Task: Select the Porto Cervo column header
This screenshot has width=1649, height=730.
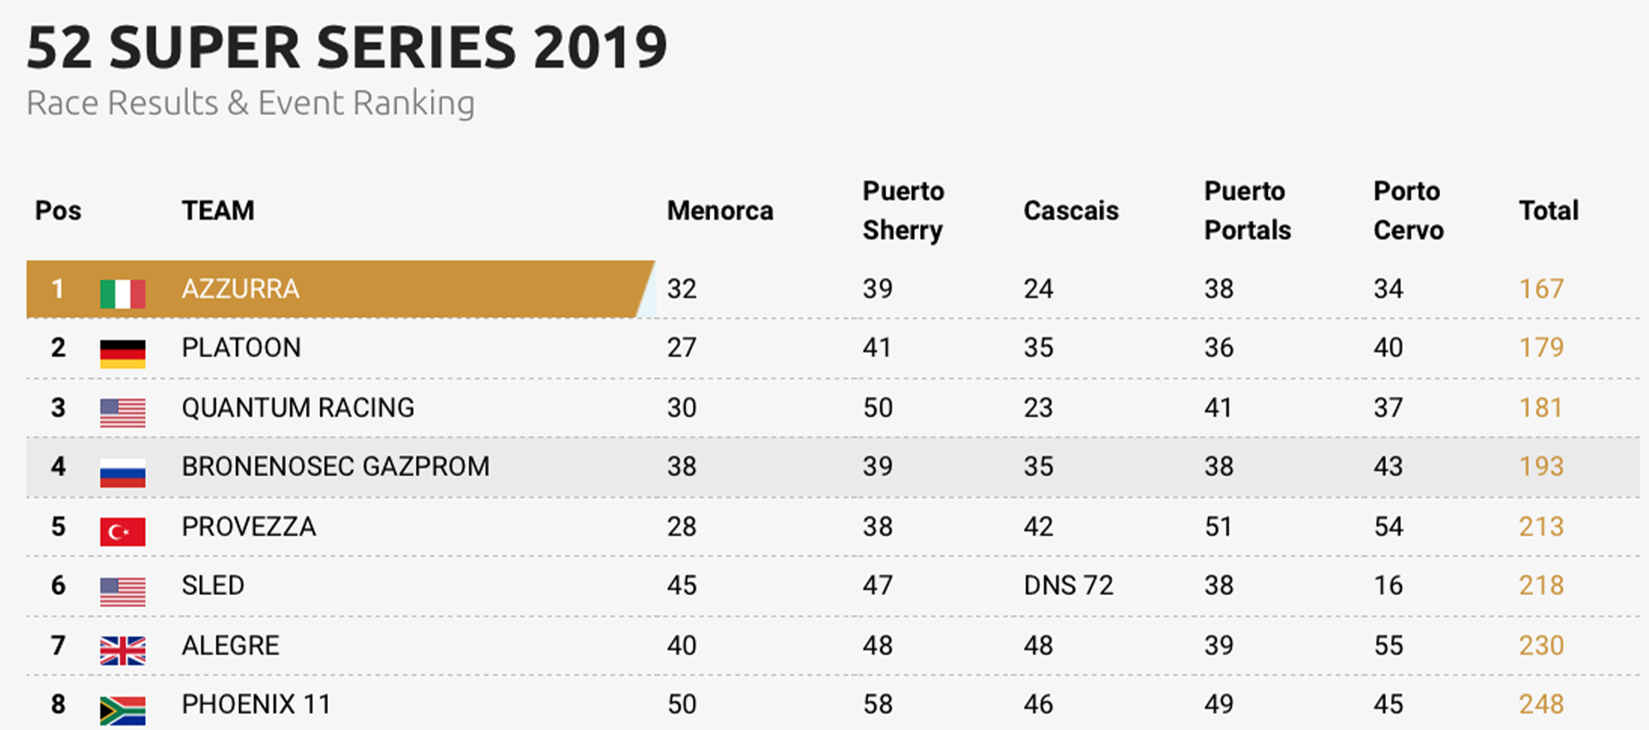Action: click(1409, 210)
